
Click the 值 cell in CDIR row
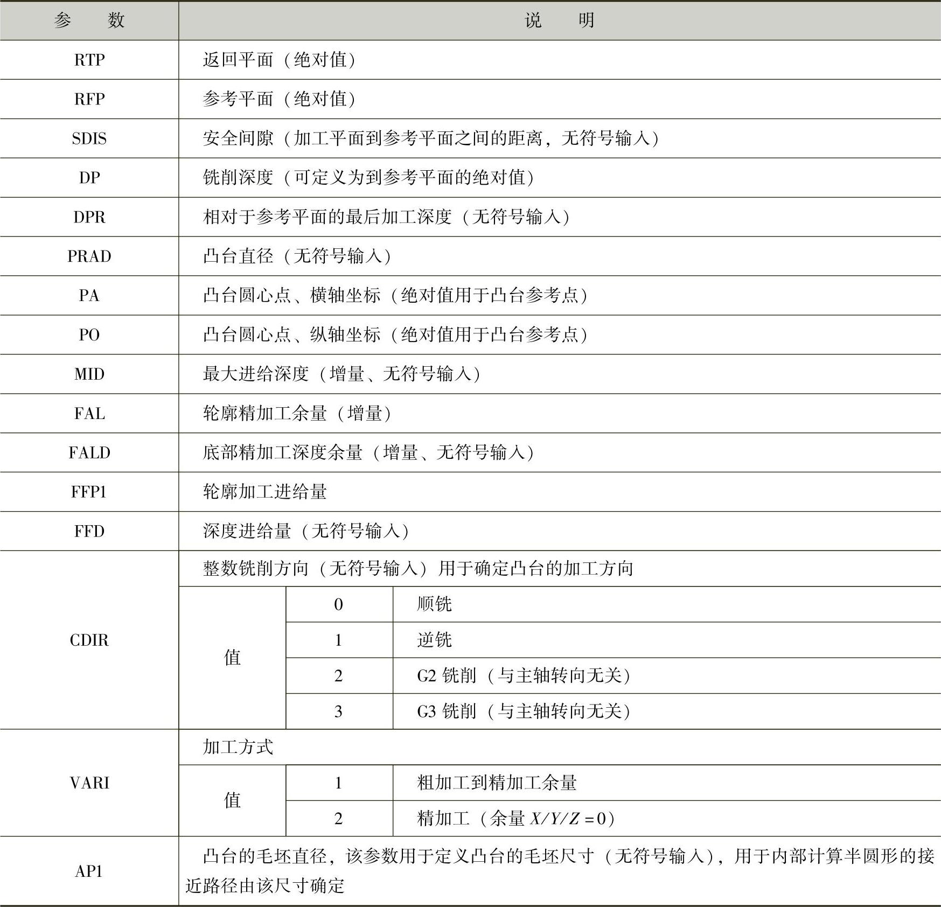point(232,658)
